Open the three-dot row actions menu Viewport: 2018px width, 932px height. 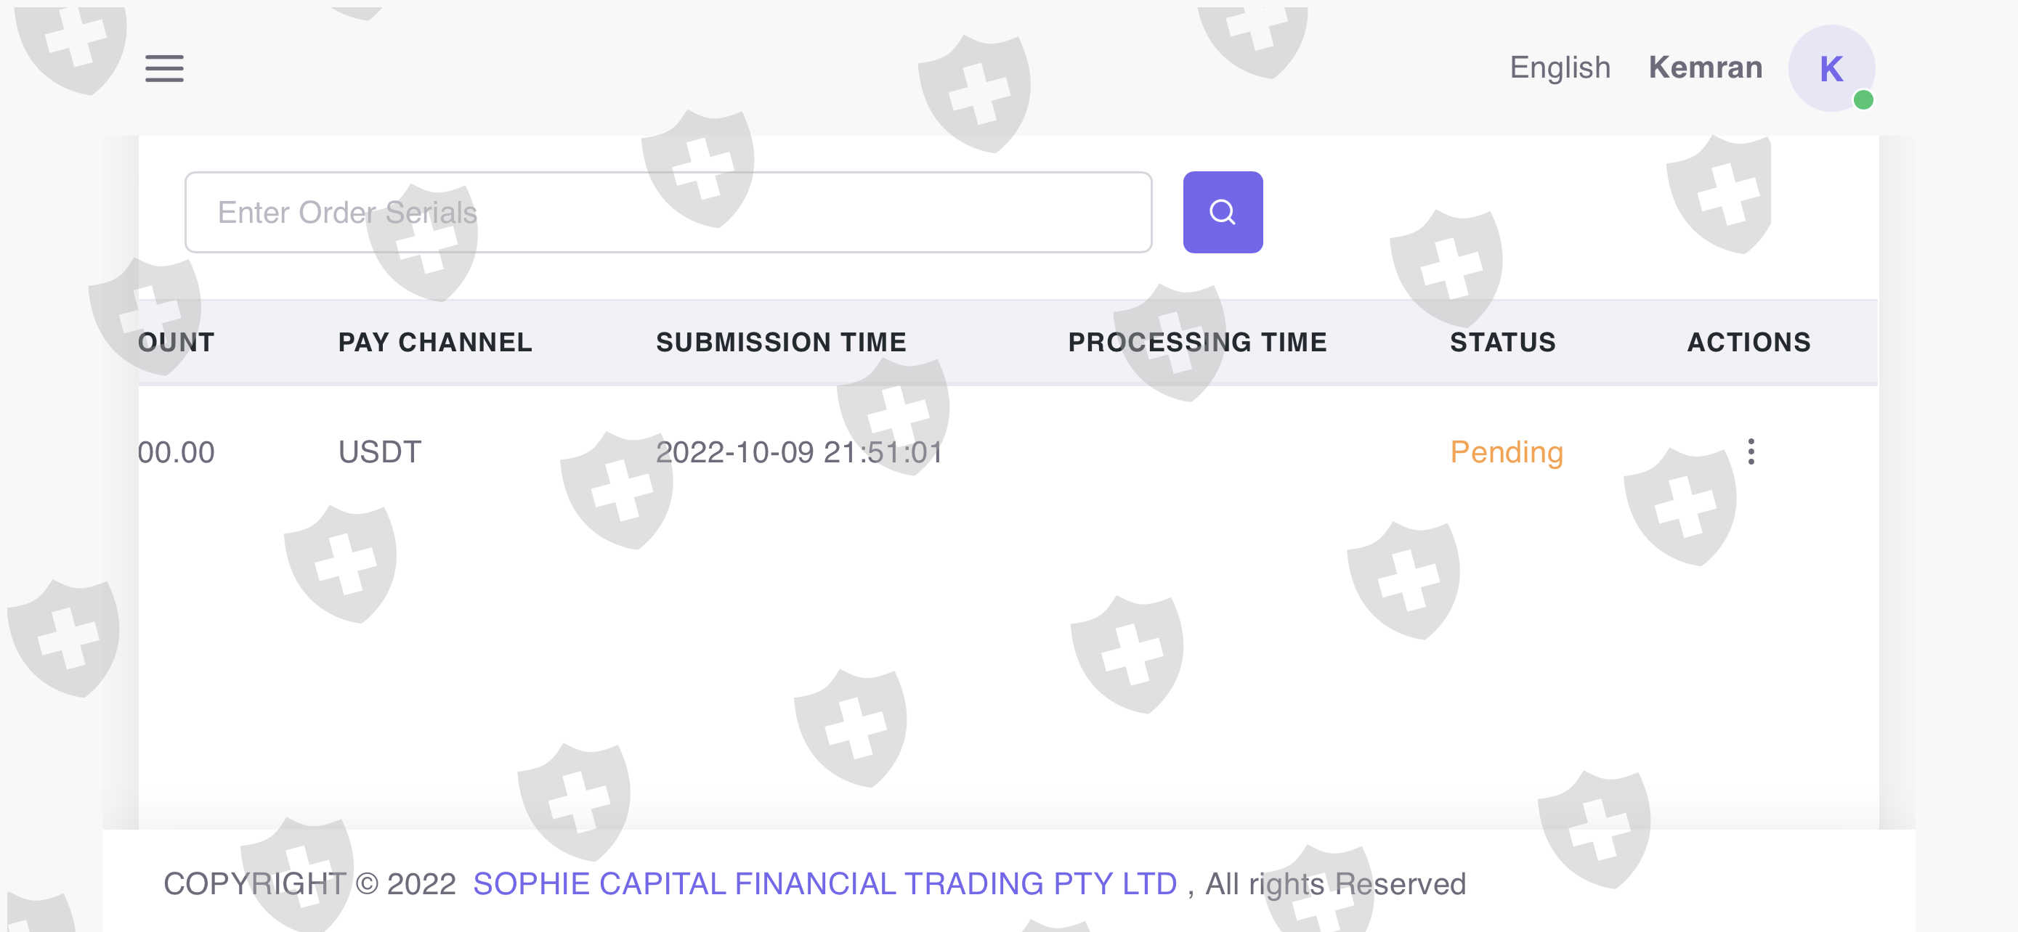(1750, 451)
